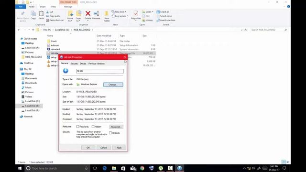Switch to large icons view in status bar
This screenshot has width=306, height=172.
click(288, 162)
